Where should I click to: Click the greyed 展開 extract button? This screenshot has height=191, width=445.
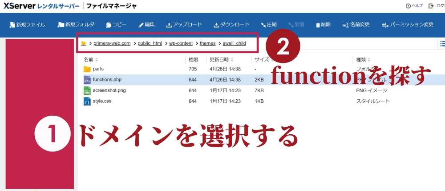[296, 25]
